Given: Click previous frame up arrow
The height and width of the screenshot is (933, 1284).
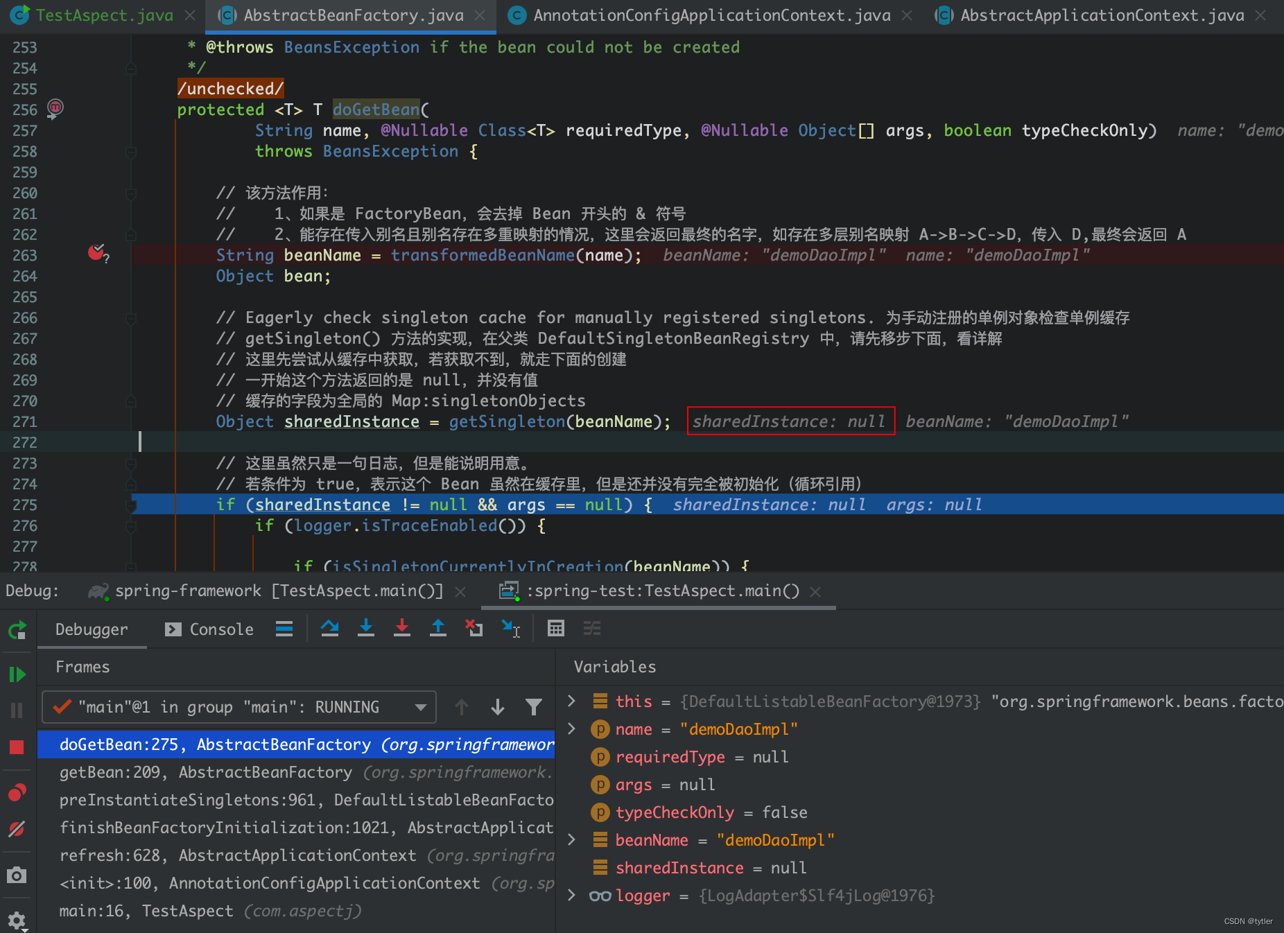Looking at the screenshot, I should pos(462,707).
